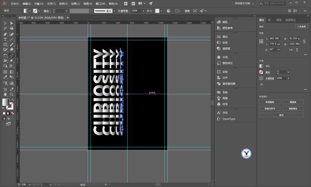Select the Pen tool

click(5, 34)
